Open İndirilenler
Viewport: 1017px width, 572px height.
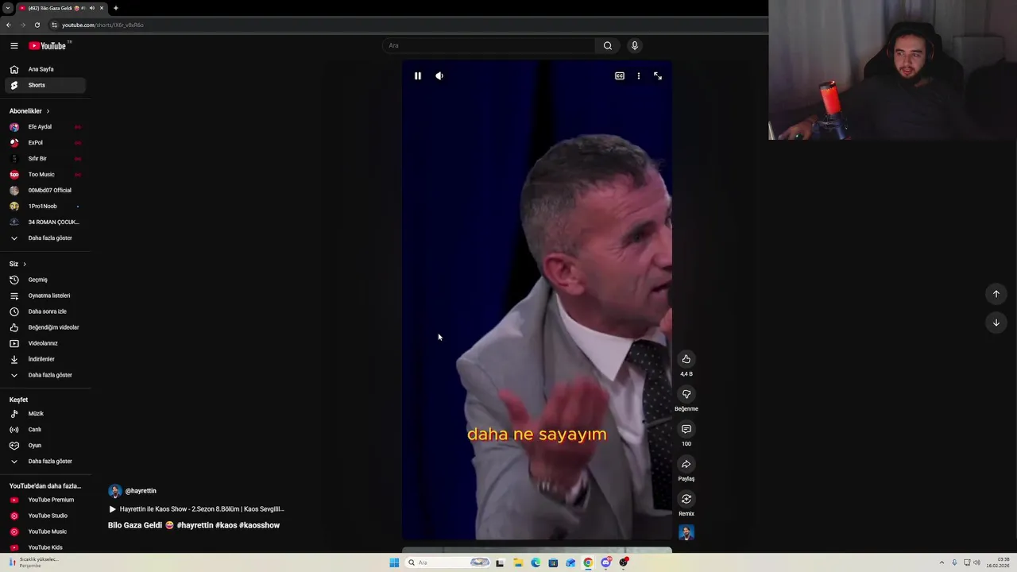coord(44,359)
